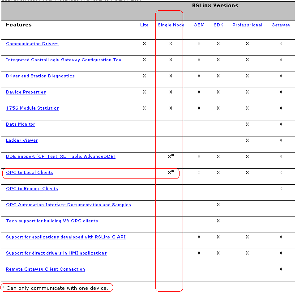Click the Profess-ional X in Data Monitor row

pyautogui.click(x=247, y=124)
